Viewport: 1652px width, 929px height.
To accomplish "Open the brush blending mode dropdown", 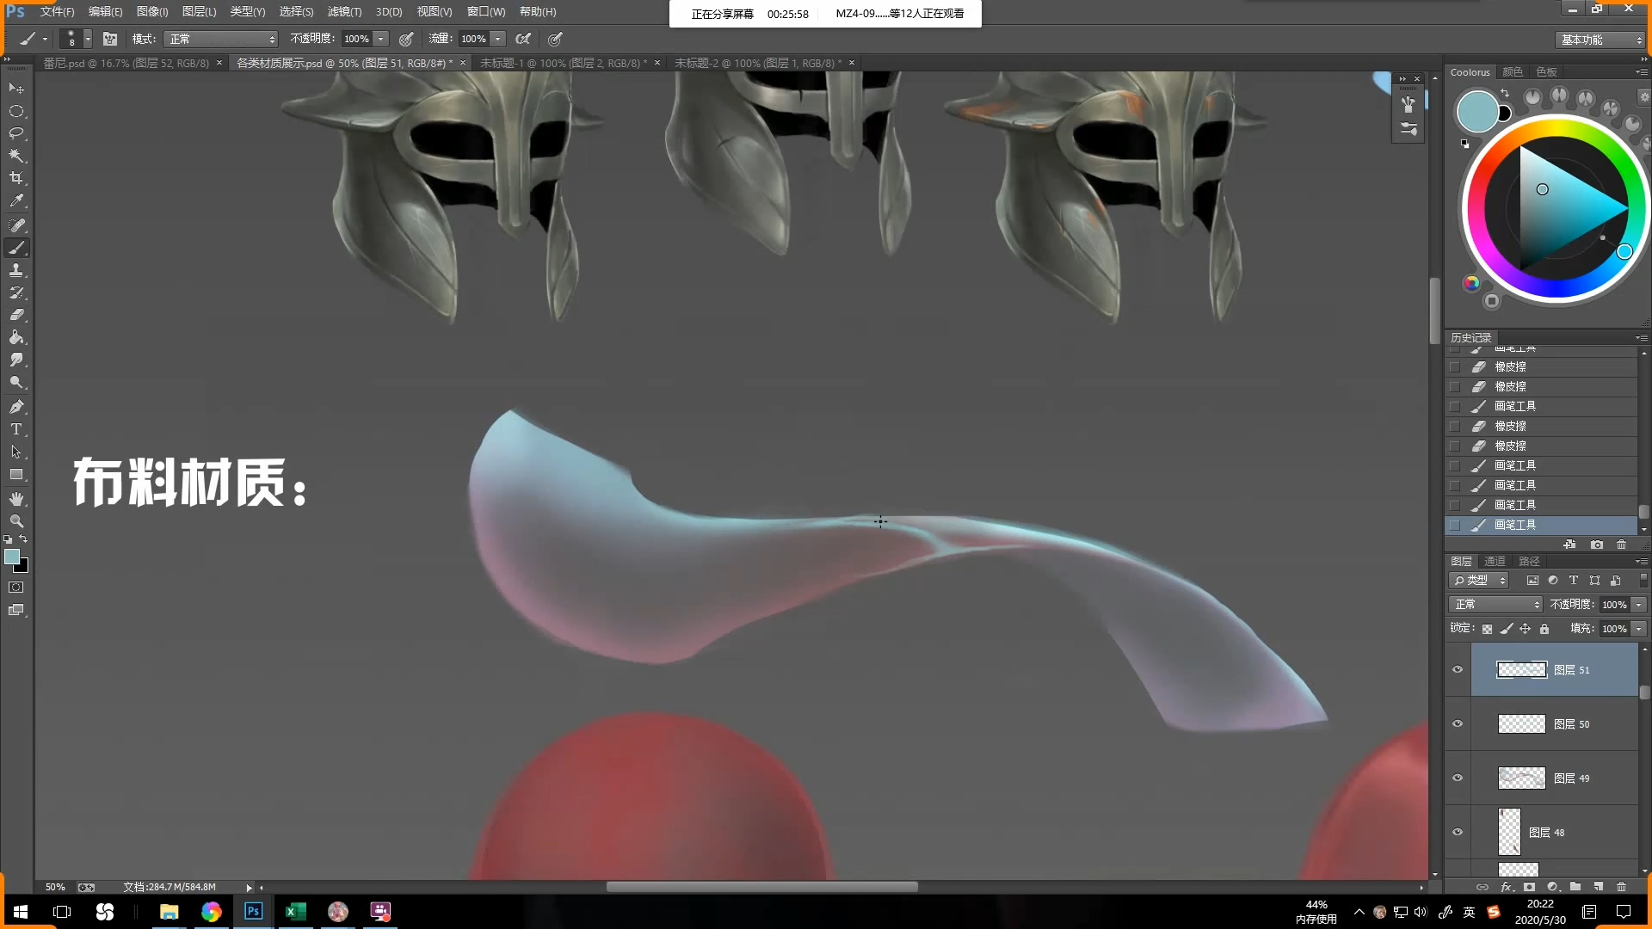I will [222, 39].
